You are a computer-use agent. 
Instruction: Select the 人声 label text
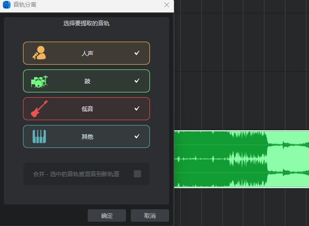[x=87, y=53]
